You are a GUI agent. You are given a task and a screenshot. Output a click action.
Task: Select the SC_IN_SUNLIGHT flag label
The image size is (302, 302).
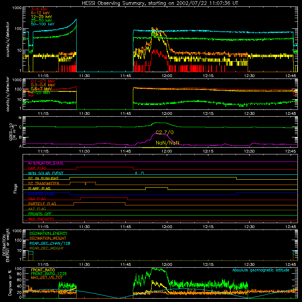43,178
